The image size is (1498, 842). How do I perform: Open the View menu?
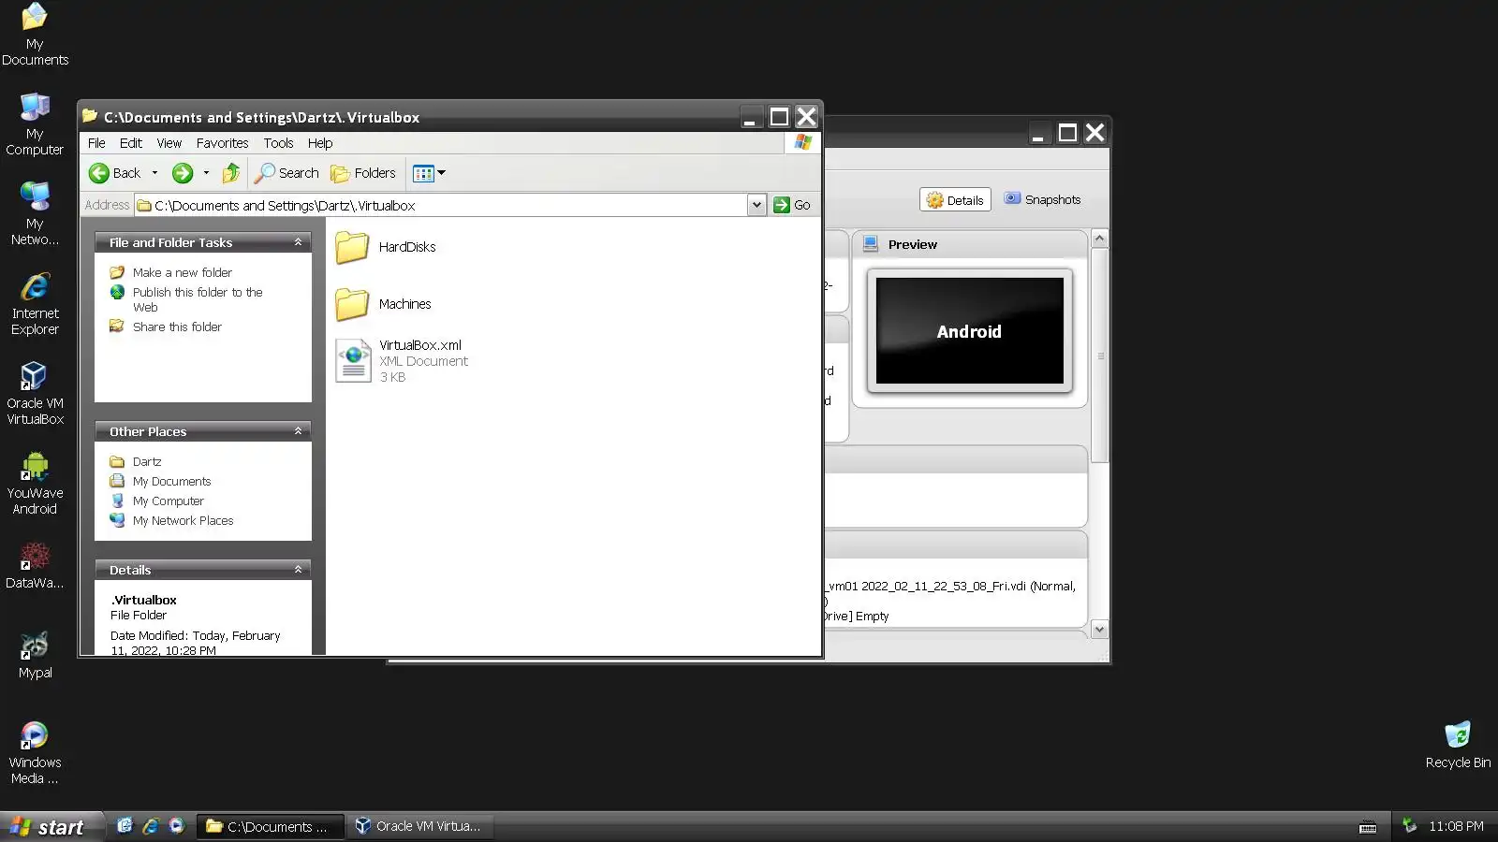pyautogui.click(x=169, y=143)
